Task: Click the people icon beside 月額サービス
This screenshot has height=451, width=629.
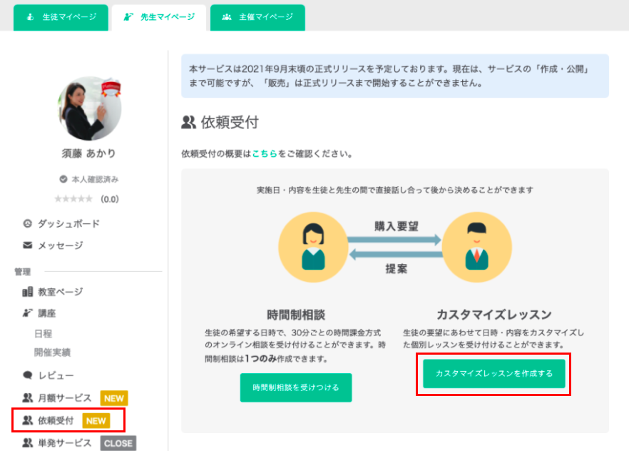Action: 27,397
